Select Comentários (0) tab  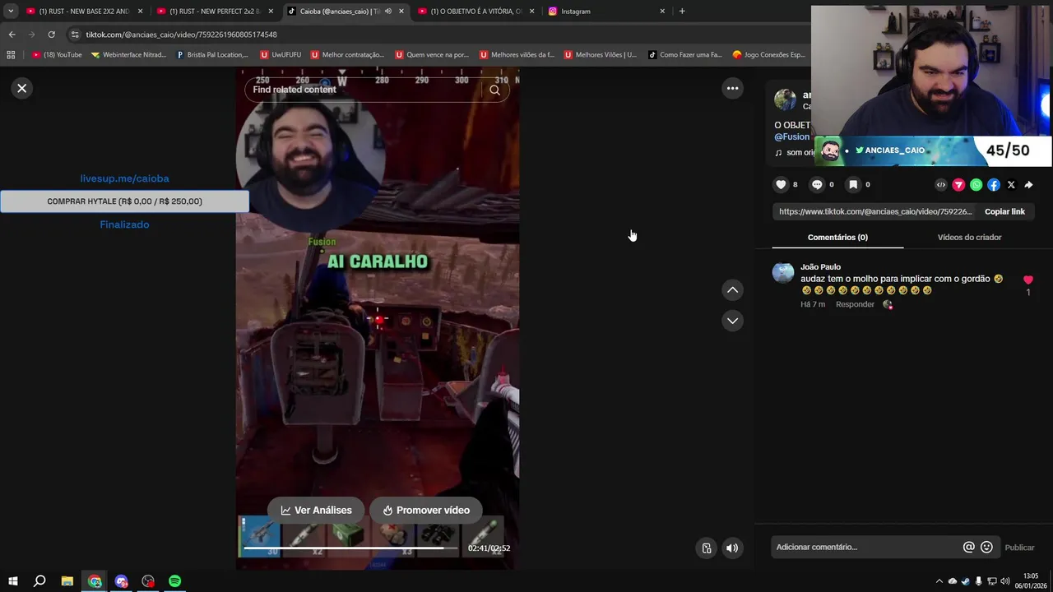tap(837, 237)
